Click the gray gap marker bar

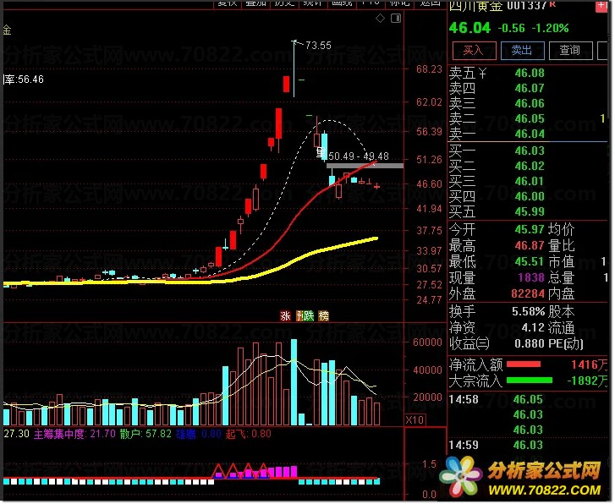pyautogui.click(x=365, y=166)
